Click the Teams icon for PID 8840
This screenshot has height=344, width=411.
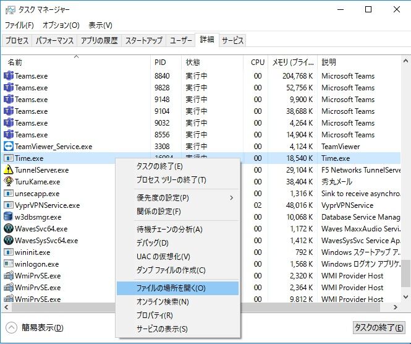pos(9,76)
